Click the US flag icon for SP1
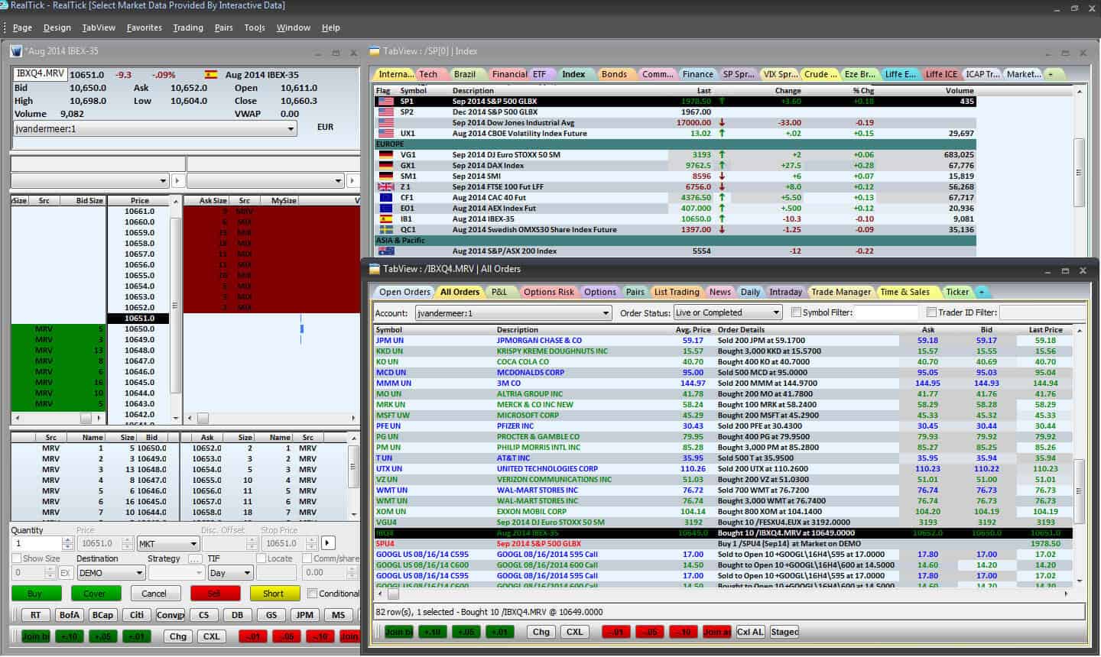The width and height of the screenshot is (1101, 657). [x=386, y=101]
